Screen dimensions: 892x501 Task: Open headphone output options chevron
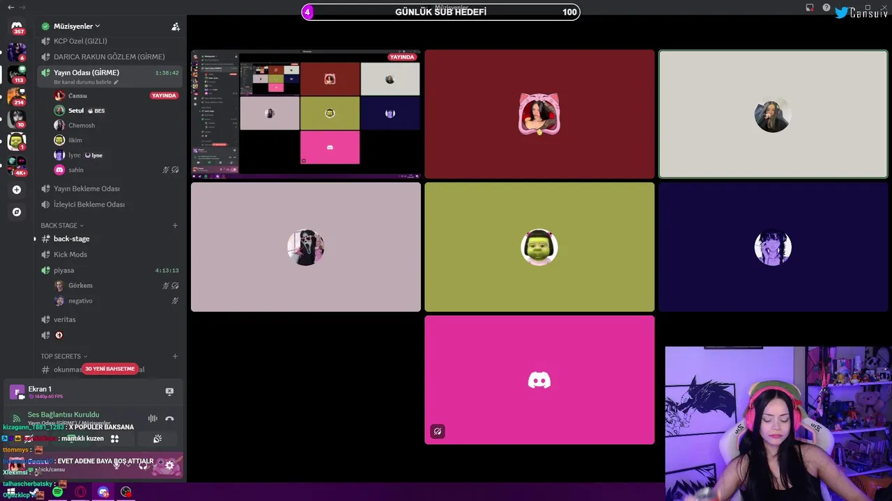point(154,465)
